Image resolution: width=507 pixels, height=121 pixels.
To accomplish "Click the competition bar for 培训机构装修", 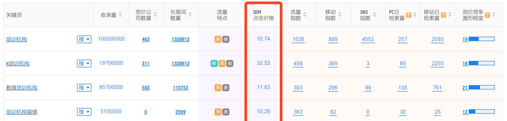I will [482, 112].
